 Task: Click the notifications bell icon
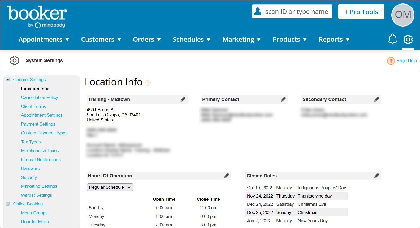392,39
